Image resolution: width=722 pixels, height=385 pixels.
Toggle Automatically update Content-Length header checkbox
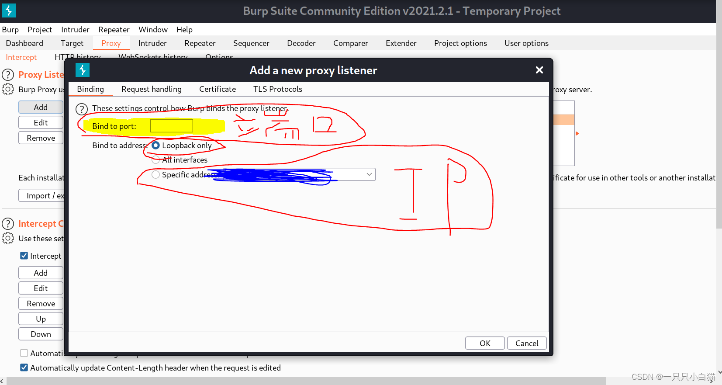(24, 368)
